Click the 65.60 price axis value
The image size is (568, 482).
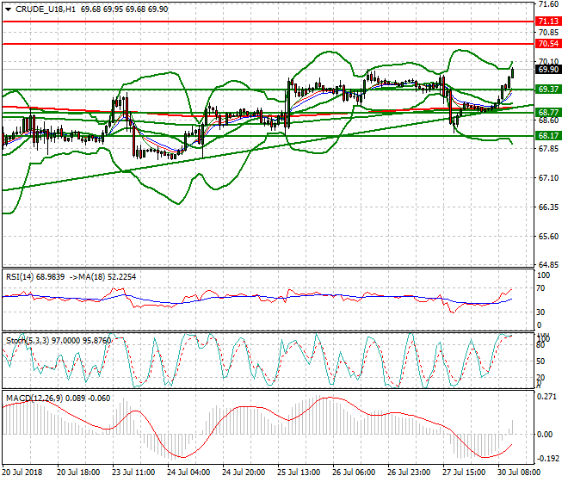pyautogui.click(x=548, y=237)
